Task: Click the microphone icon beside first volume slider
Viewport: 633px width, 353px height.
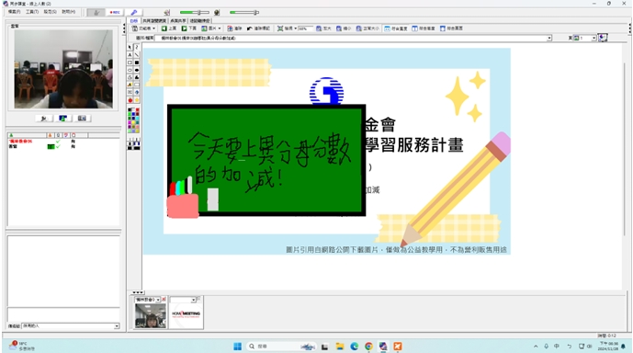Action: point(167,13)
